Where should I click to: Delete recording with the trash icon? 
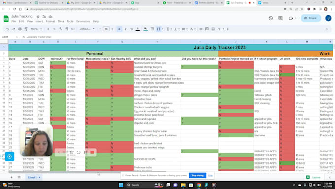[x=72, y=152]
